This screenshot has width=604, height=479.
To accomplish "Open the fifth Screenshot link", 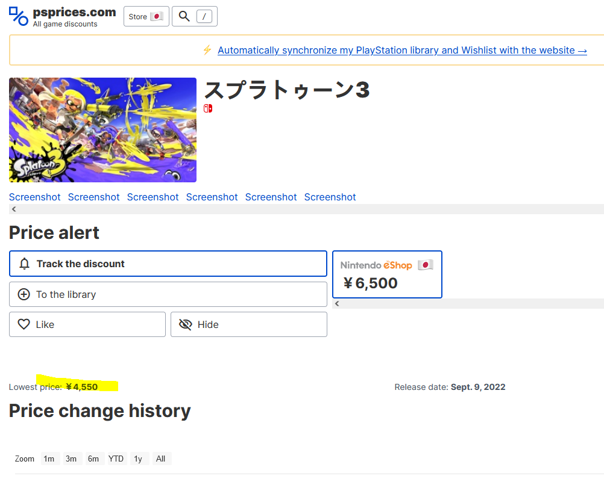I will [x=271, y=197].
